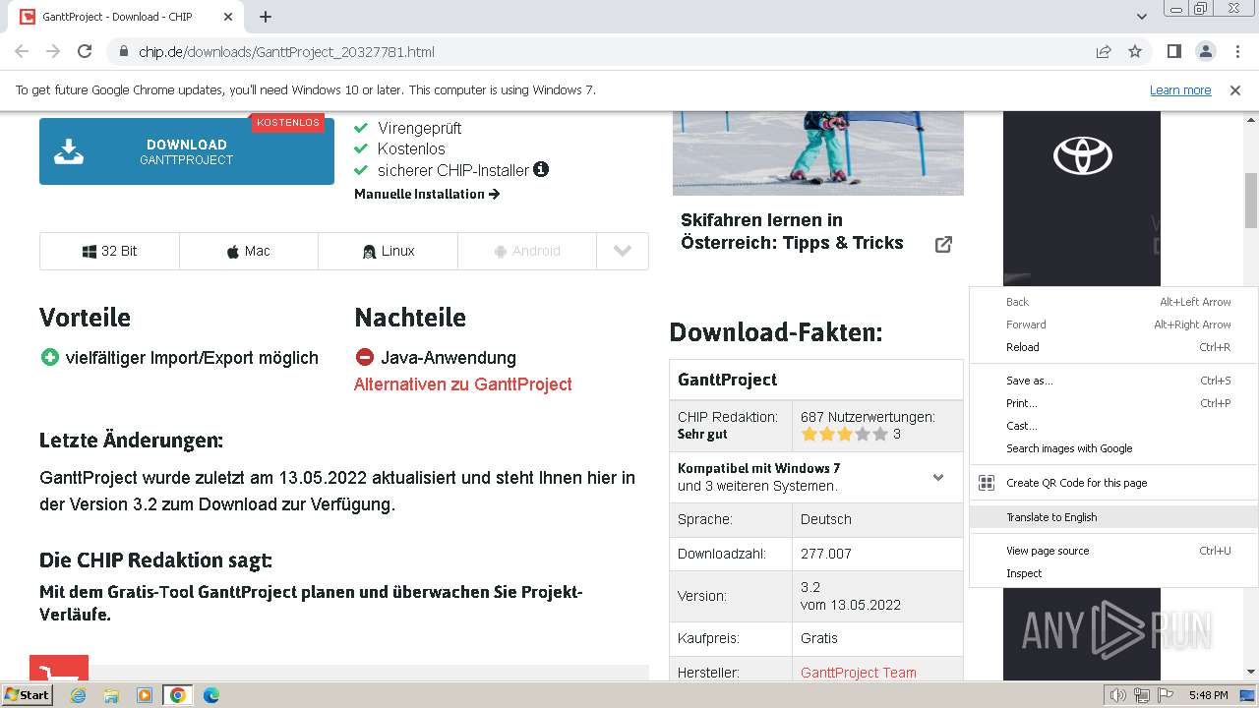
Task: Open the Chrome three-dot menu
Action: pos(1237,51)
